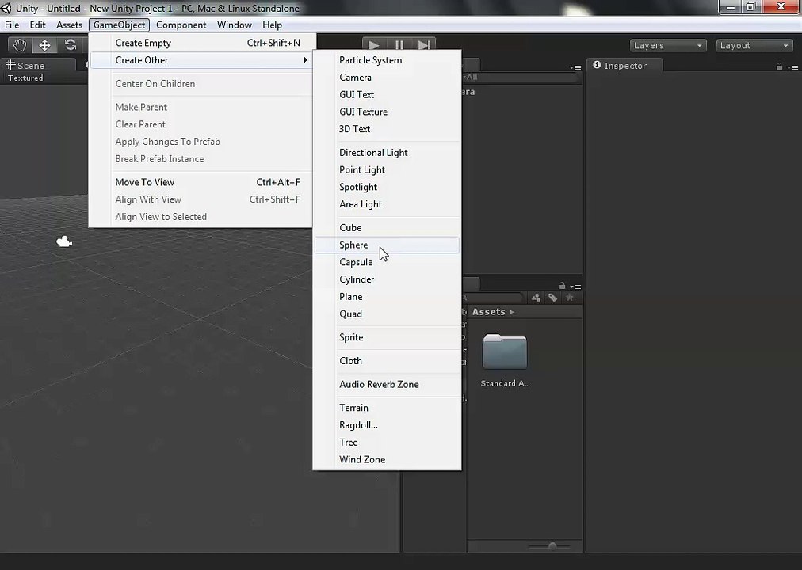Screen dimensions: 802x570
Task: Create a GUI Text object
Action: tap(387, 94)
